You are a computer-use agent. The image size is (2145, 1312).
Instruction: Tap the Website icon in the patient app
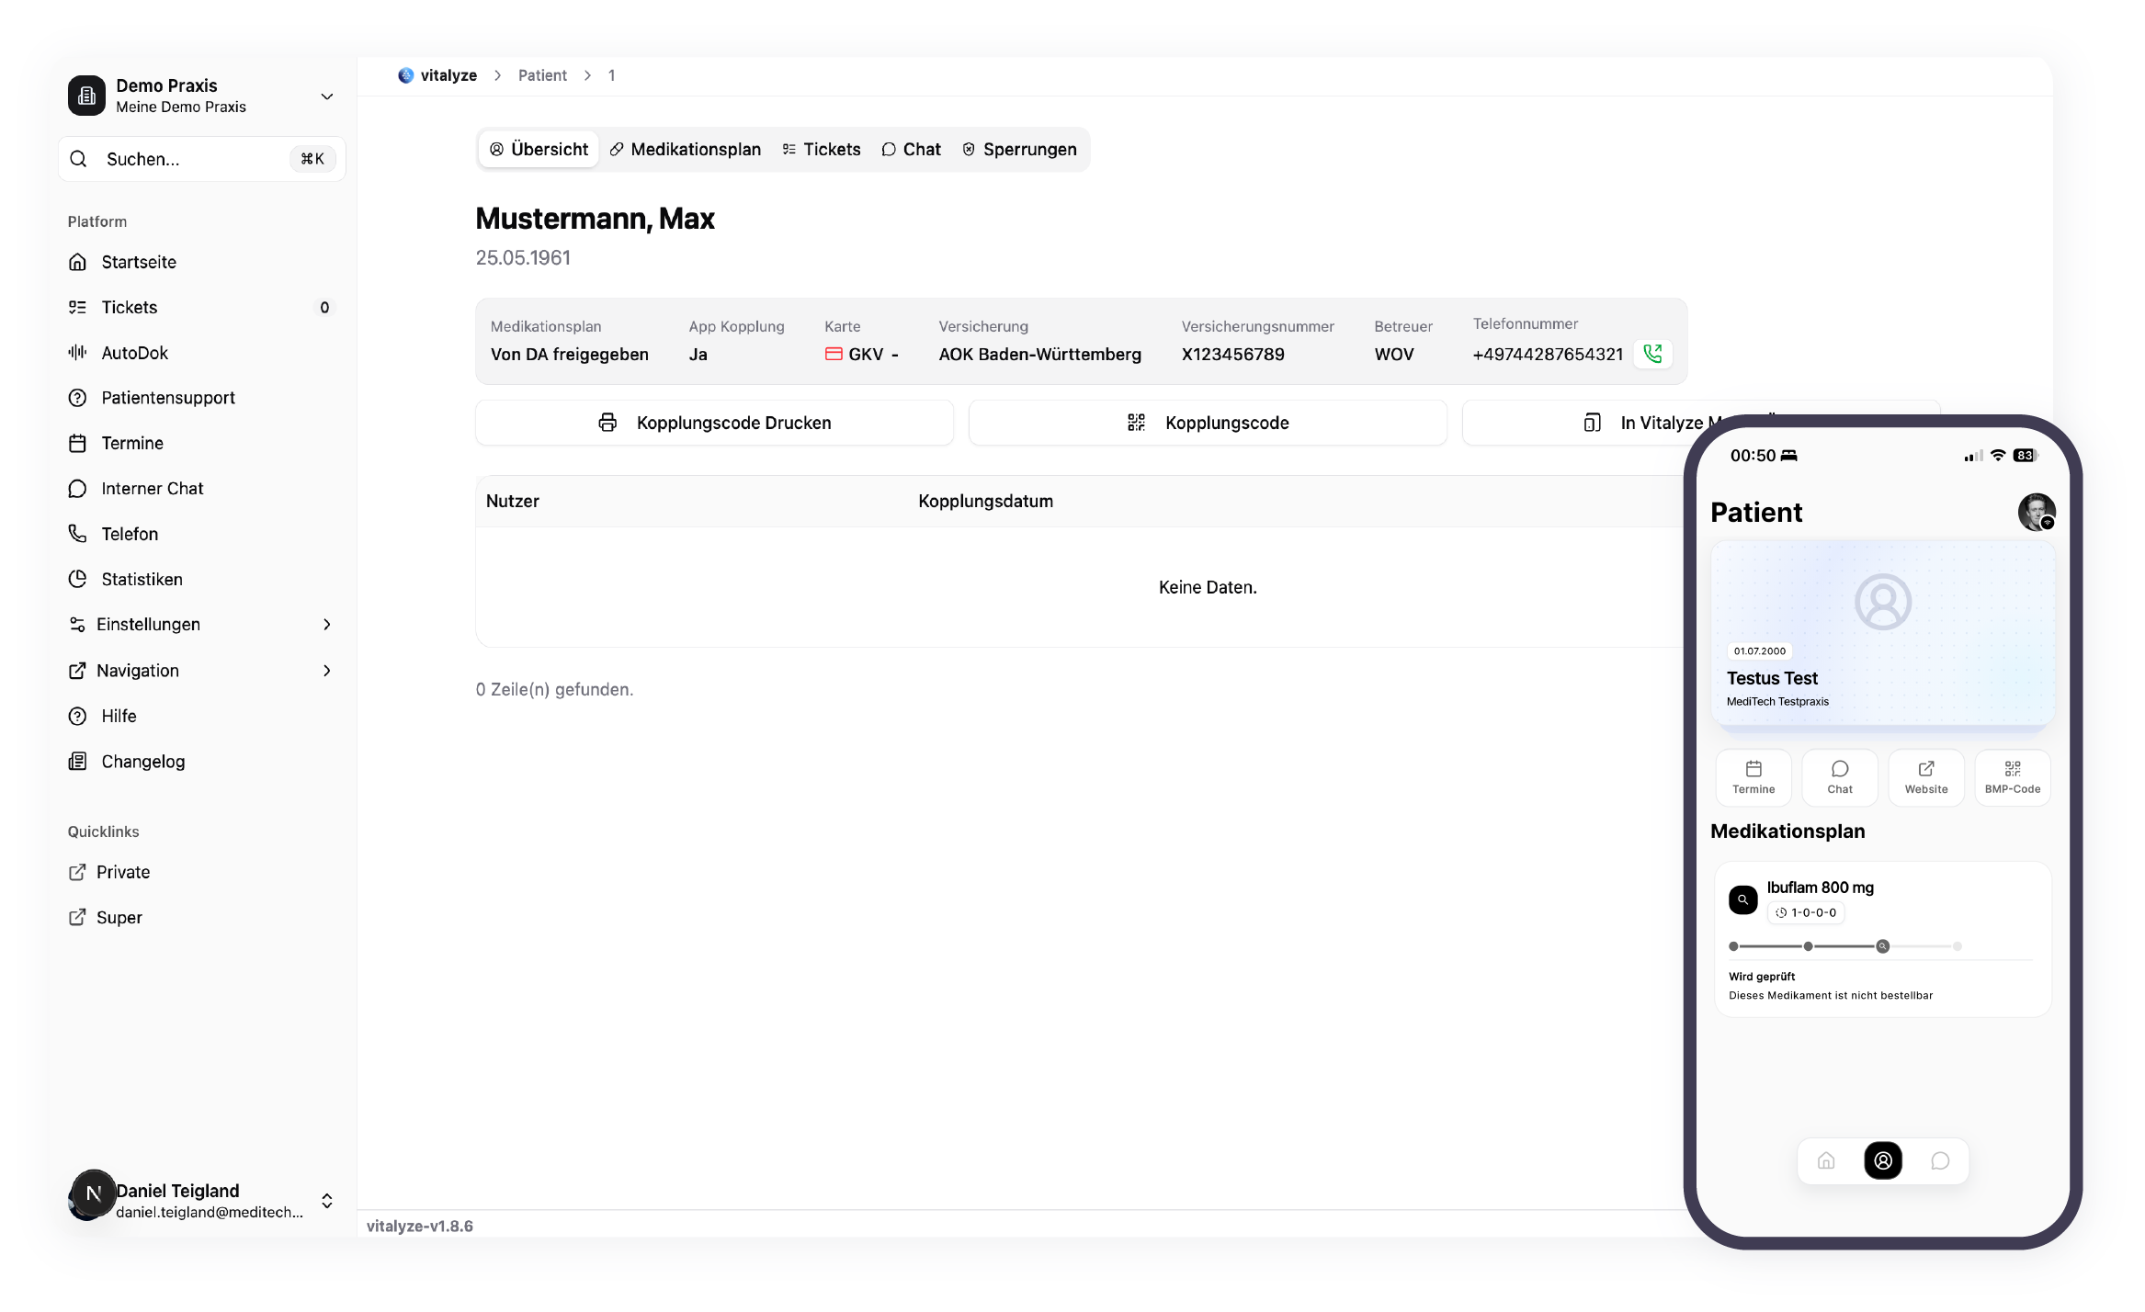pyautogui.click(x=1925, y=776)
